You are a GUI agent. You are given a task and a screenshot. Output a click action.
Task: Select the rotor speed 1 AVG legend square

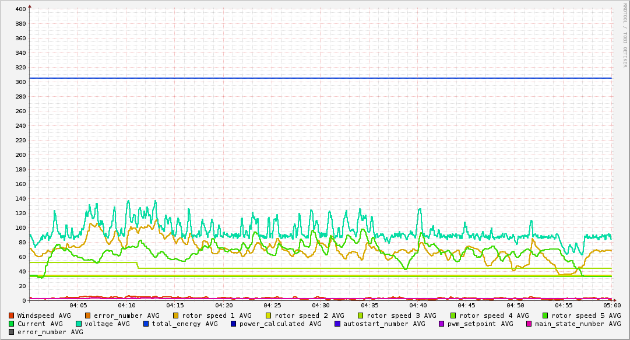(x=176, y=316)
